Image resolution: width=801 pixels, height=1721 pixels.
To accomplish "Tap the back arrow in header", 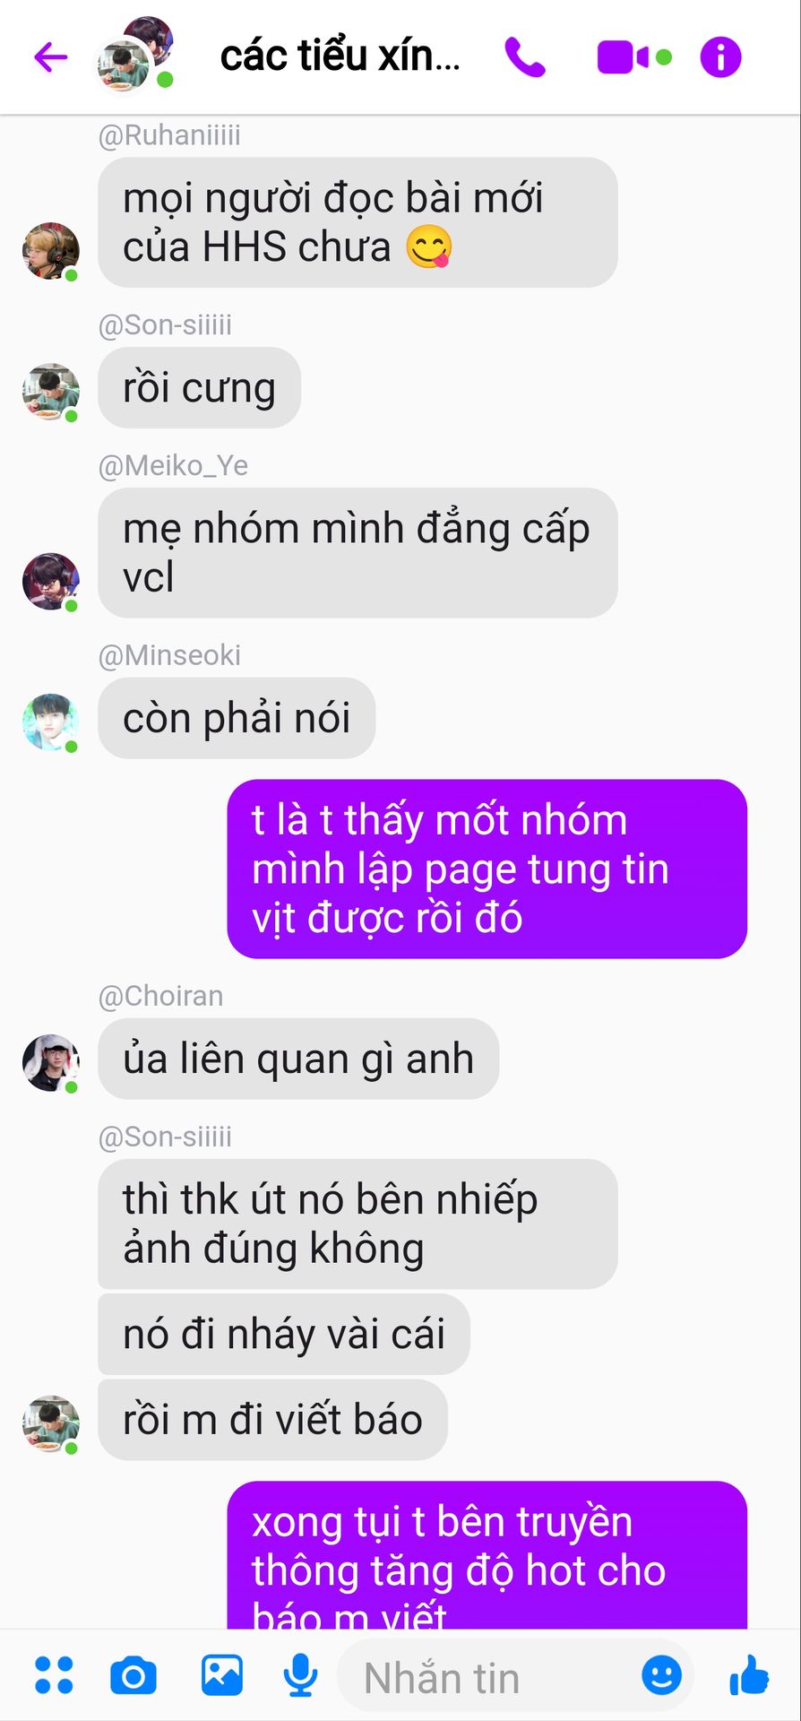I will (x=51, y=57).
